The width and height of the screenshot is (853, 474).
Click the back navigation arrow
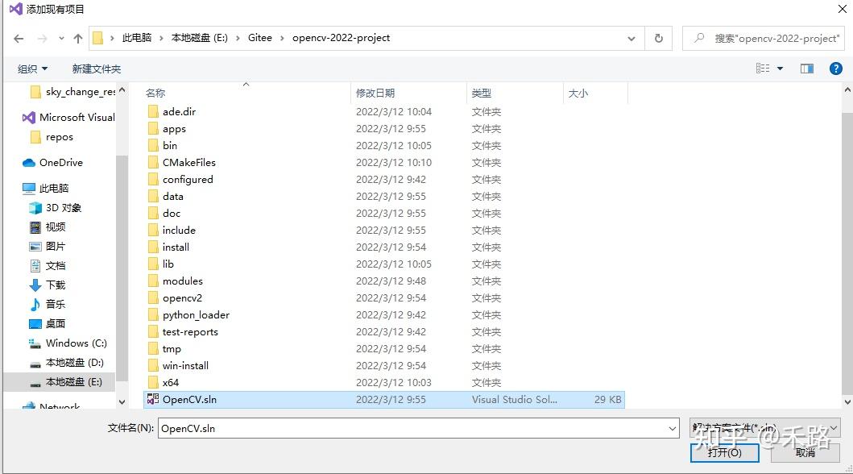pos(18,37)
